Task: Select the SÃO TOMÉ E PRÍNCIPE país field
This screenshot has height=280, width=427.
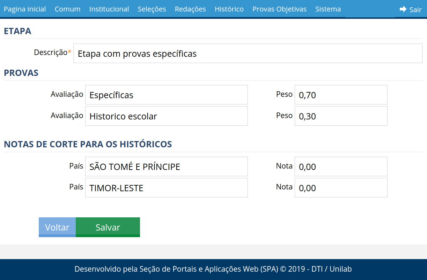Action: pyautogui.click(x=166, y=166)
